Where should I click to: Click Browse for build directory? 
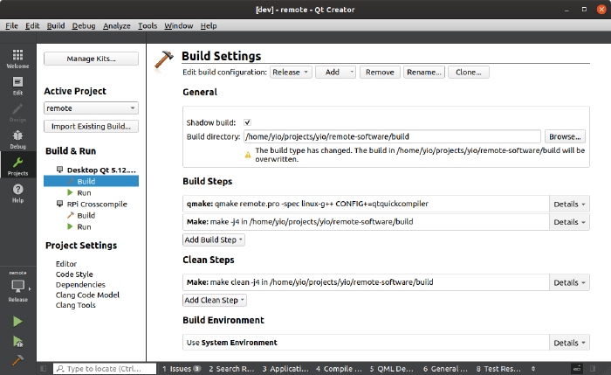(x=565, y=137)
